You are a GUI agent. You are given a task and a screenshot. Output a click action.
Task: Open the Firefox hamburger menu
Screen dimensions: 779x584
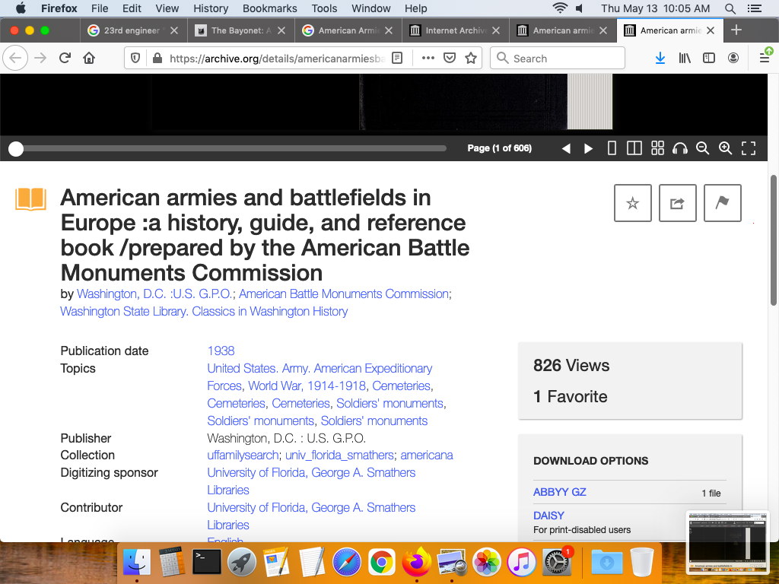pyautogui.click(x=765, y=58)
